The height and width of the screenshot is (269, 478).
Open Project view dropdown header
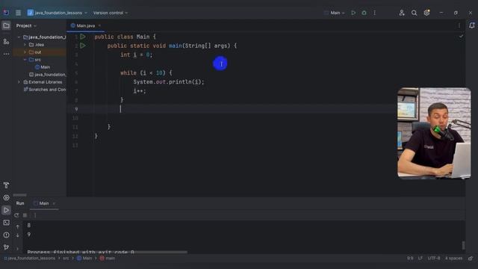tap(26, 25)
